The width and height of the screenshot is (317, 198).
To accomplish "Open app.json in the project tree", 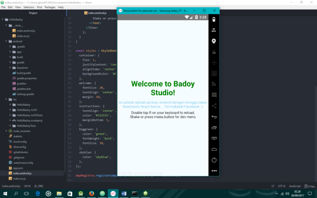I will [18, 168].
